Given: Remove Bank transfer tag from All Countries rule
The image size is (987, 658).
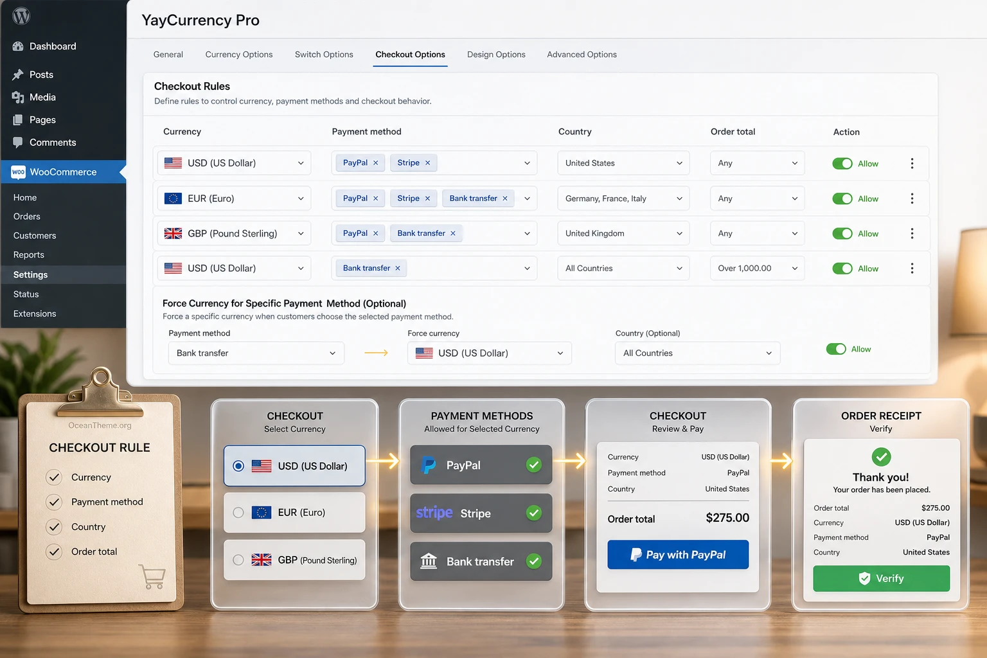Looking at the screenshot, I should 398,268.
